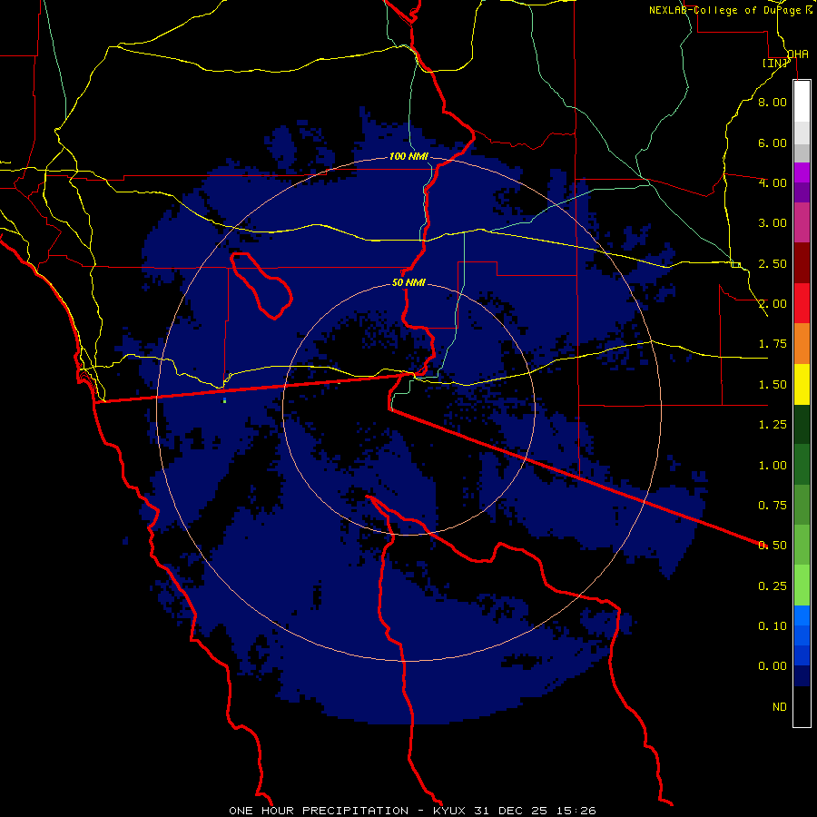Pick the dark purple swatch in color bar

802,192
